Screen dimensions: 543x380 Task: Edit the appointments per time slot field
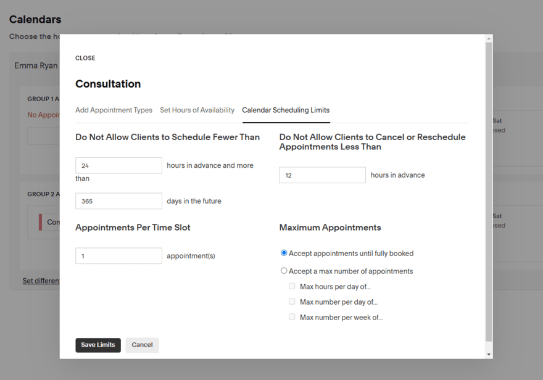(x=118, y=255)
